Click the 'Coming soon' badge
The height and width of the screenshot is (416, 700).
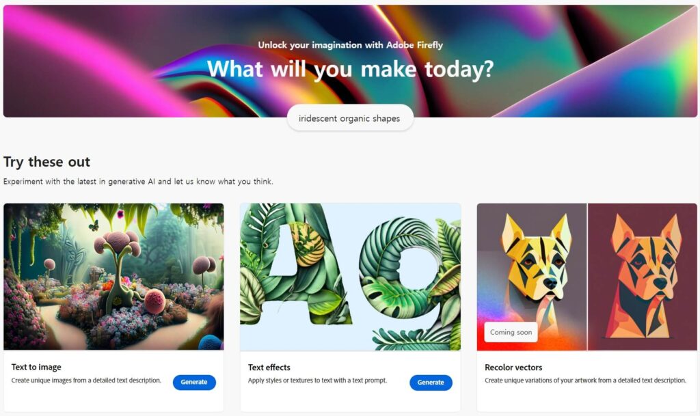(511, 332)
